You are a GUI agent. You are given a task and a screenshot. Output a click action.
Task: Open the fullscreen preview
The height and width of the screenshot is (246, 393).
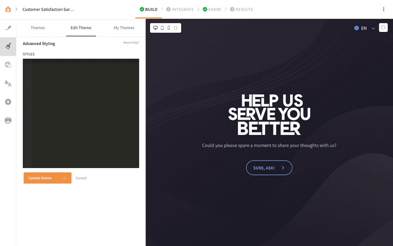176,28
